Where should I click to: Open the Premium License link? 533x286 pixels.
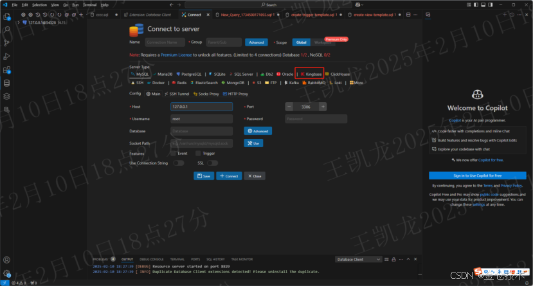click(x=176, y=55)
